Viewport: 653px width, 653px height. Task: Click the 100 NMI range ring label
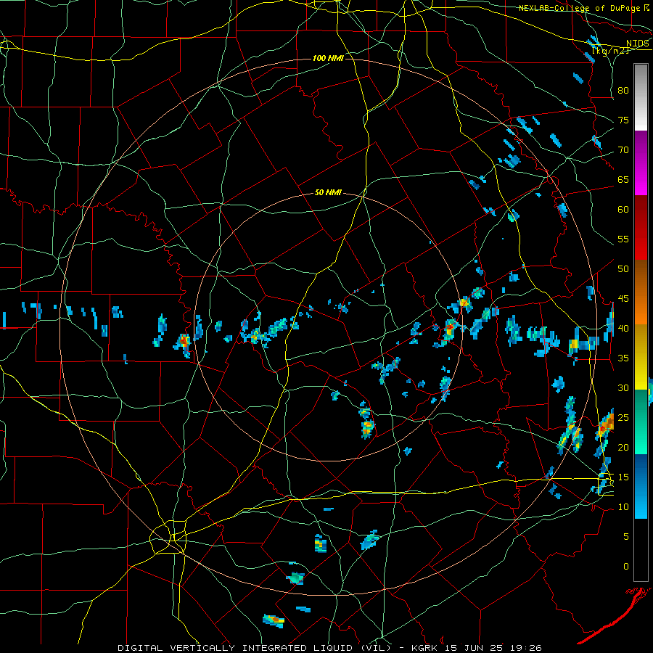(x=328, y=58)
